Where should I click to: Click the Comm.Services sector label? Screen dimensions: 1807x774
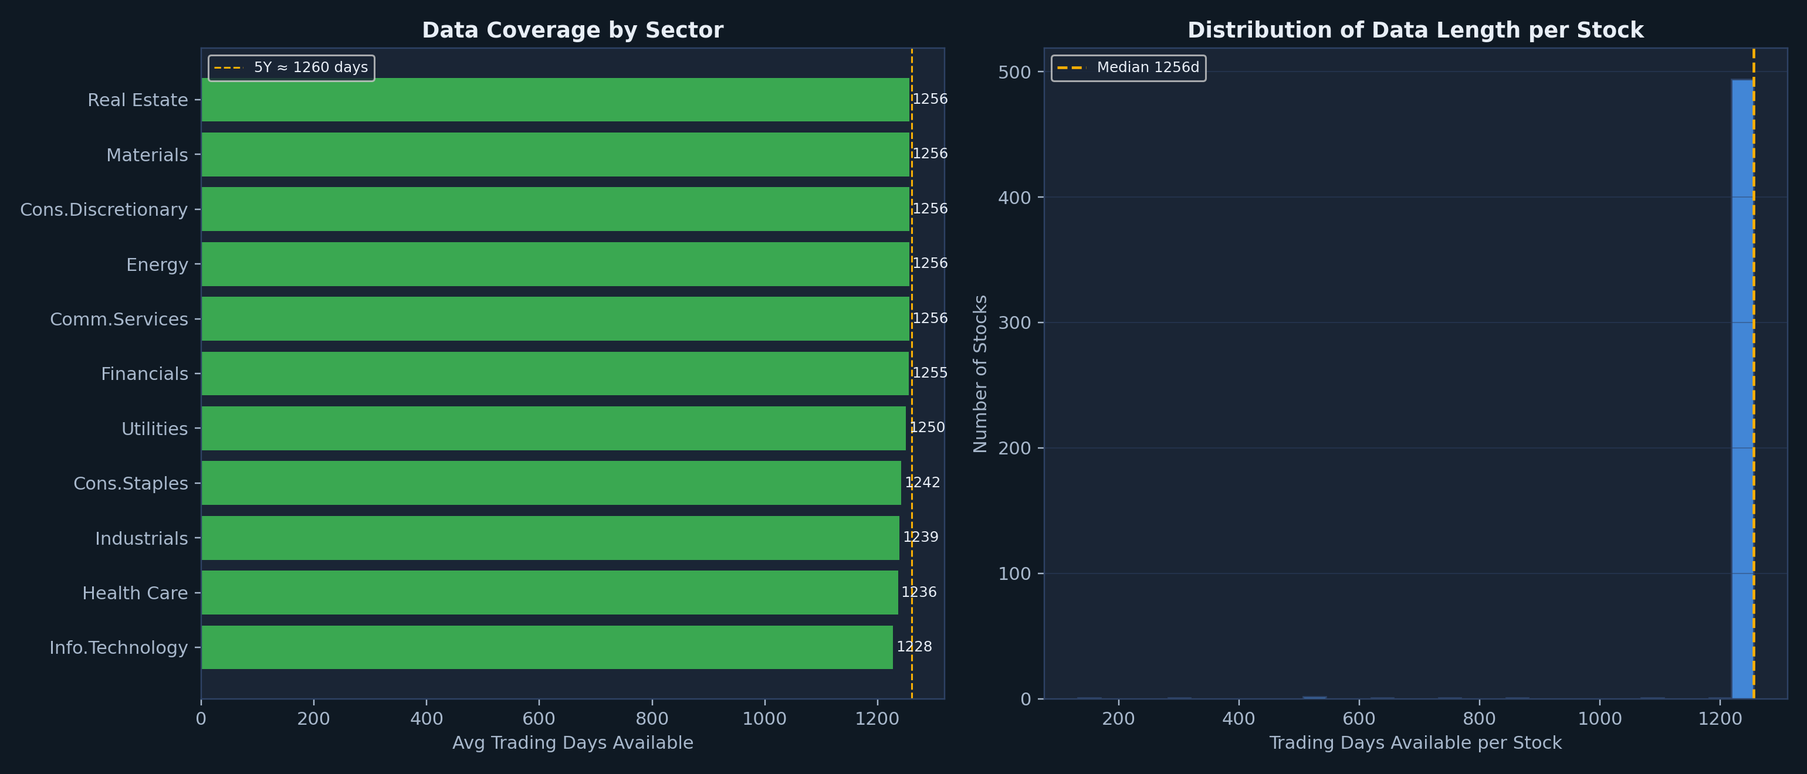click(119, 320)
